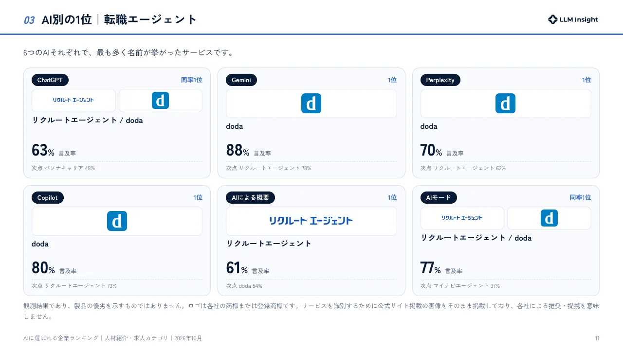The height and width of the screenshot is (350, 623).
Task: Click the リクルートエージェント logo in ChatGPT card
Action: click(73, 100)
